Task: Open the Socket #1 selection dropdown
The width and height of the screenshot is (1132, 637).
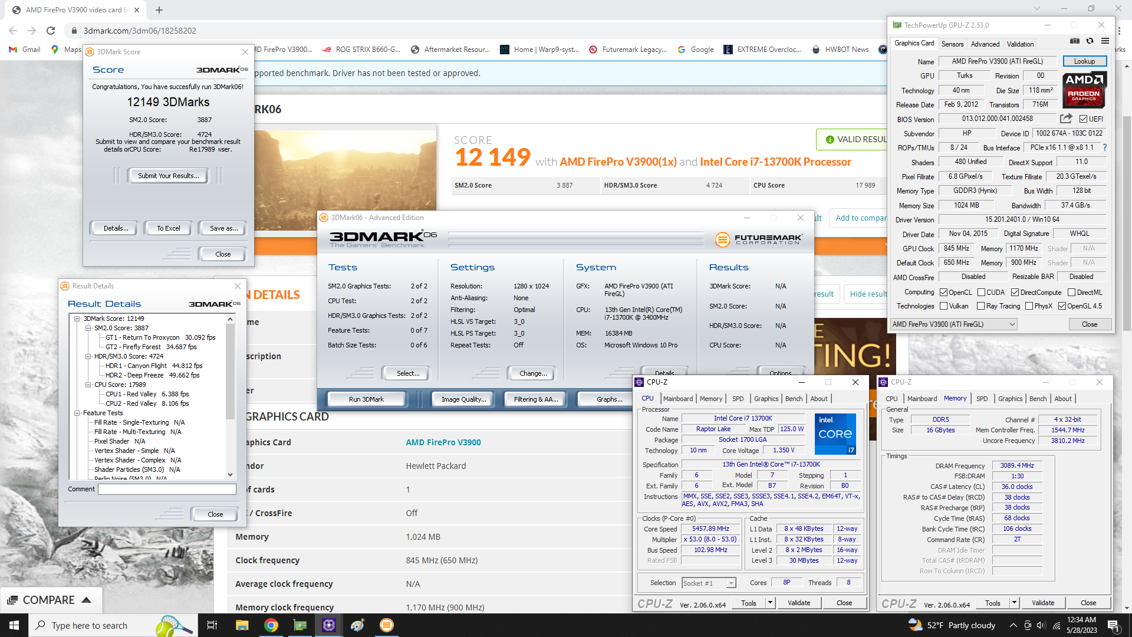Action: (709, 583)
